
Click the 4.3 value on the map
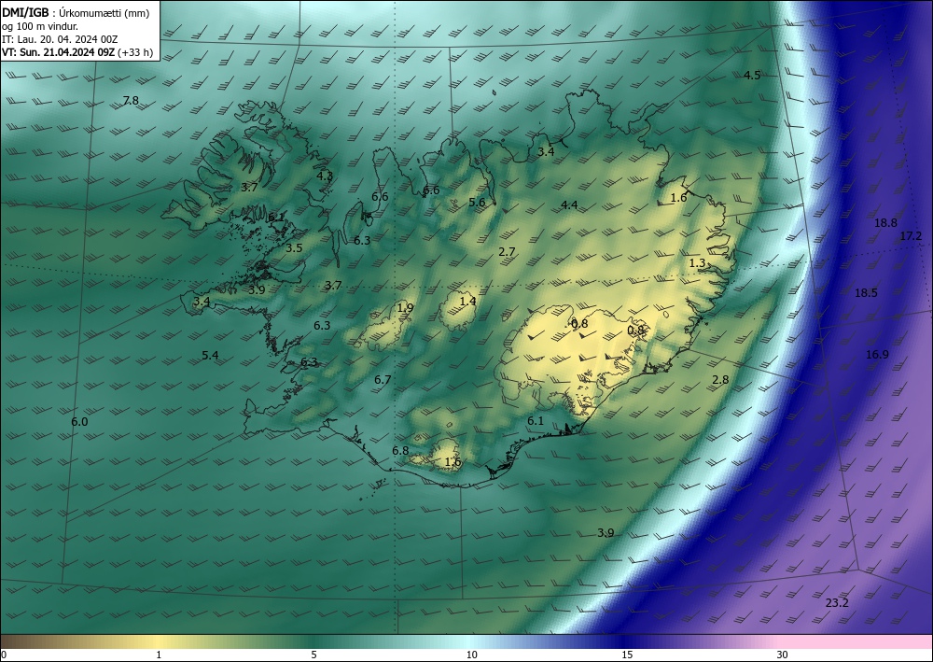pos(325,176)
